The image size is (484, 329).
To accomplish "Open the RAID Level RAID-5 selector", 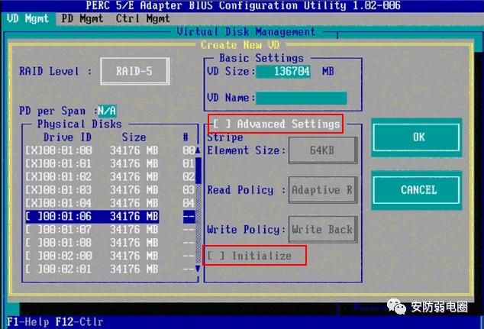I will coord(135,71).
